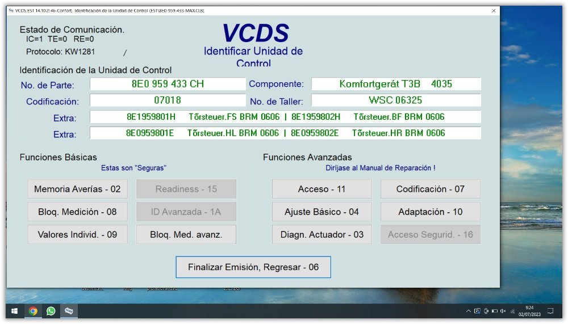Close the VCDS window with X
Viewport: 568px width, 324px height.
[x=494, y=11]
